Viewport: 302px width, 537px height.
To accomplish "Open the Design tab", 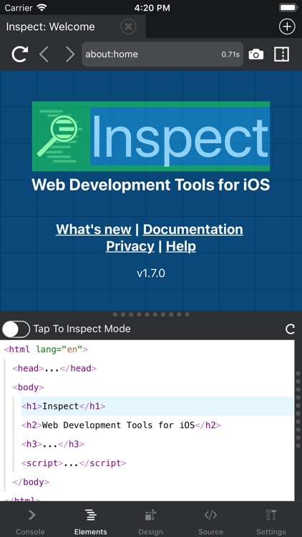I will [x=151, y=521].
